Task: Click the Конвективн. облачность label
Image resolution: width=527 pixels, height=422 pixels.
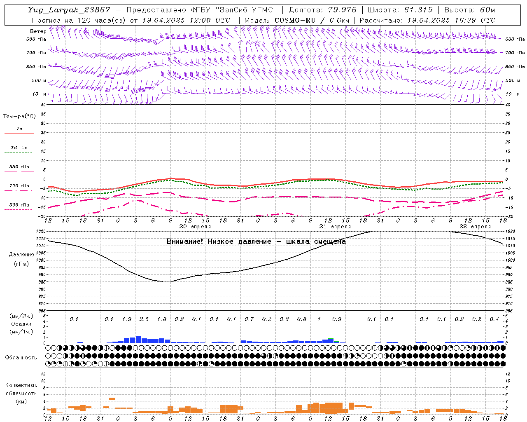Action: coord(21,389)
